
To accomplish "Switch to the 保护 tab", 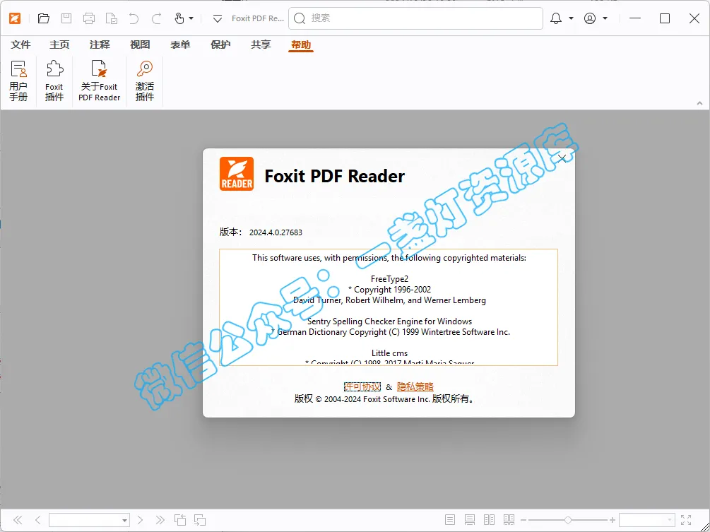I will pos(220,45).
